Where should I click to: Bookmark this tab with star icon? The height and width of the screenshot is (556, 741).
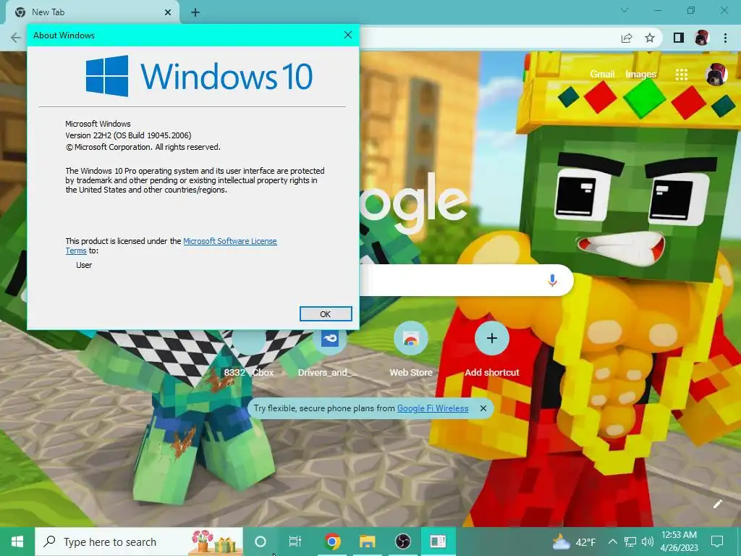(650, 38)
